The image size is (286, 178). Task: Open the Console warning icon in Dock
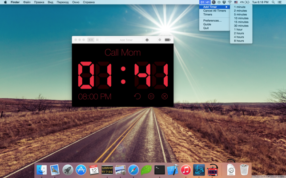tap(107, 170)
